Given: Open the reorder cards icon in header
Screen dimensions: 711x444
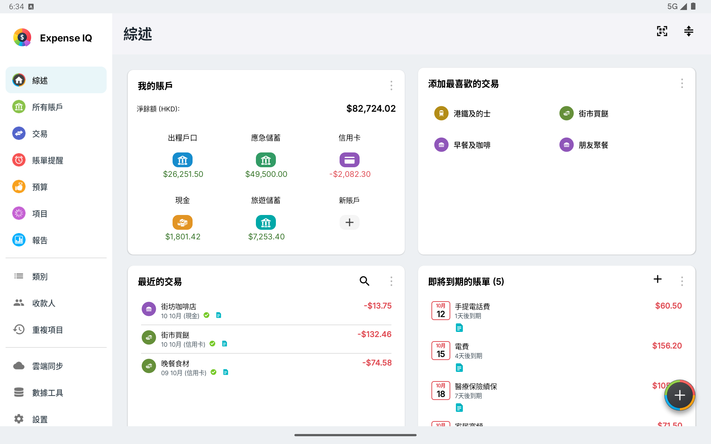Looking at the screenshot, I should click(x=688, y=31).
